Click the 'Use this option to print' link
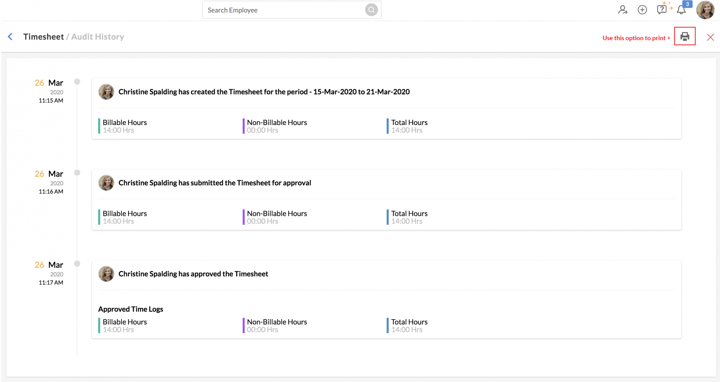Screen dimensions: 720x382 point(636,37)
